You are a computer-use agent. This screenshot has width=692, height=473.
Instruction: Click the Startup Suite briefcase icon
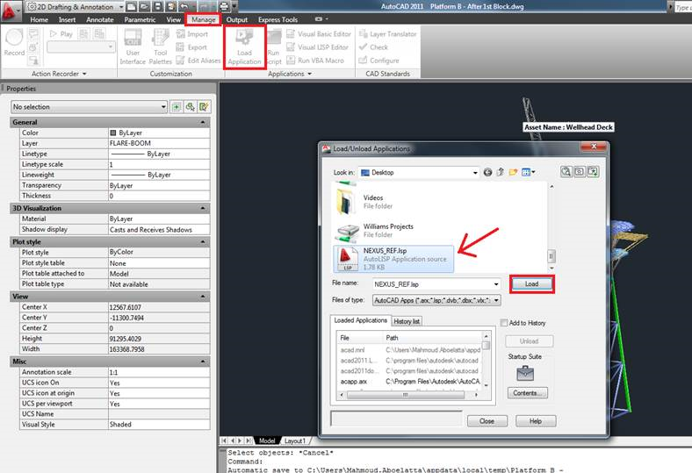526,373
